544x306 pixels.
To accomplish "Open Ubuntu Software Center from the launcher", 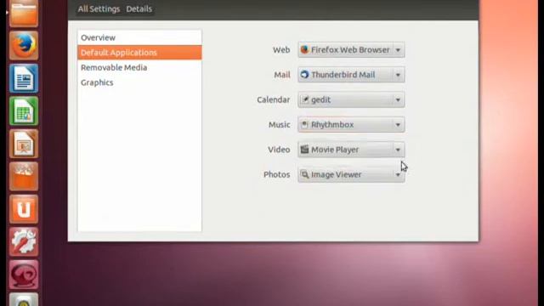I will (x=24, y=176).
